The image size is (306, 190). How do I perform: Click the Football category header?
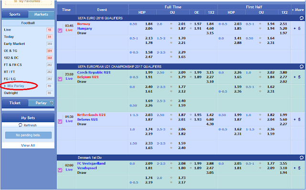tap(28, 23)
